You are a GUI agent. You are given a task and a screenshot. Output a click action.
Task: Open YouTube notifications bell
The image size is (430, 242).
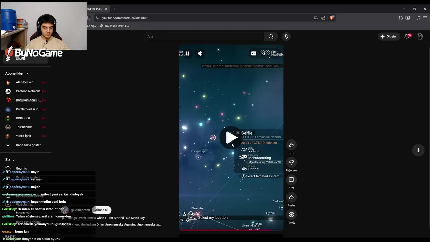[407, 36]
